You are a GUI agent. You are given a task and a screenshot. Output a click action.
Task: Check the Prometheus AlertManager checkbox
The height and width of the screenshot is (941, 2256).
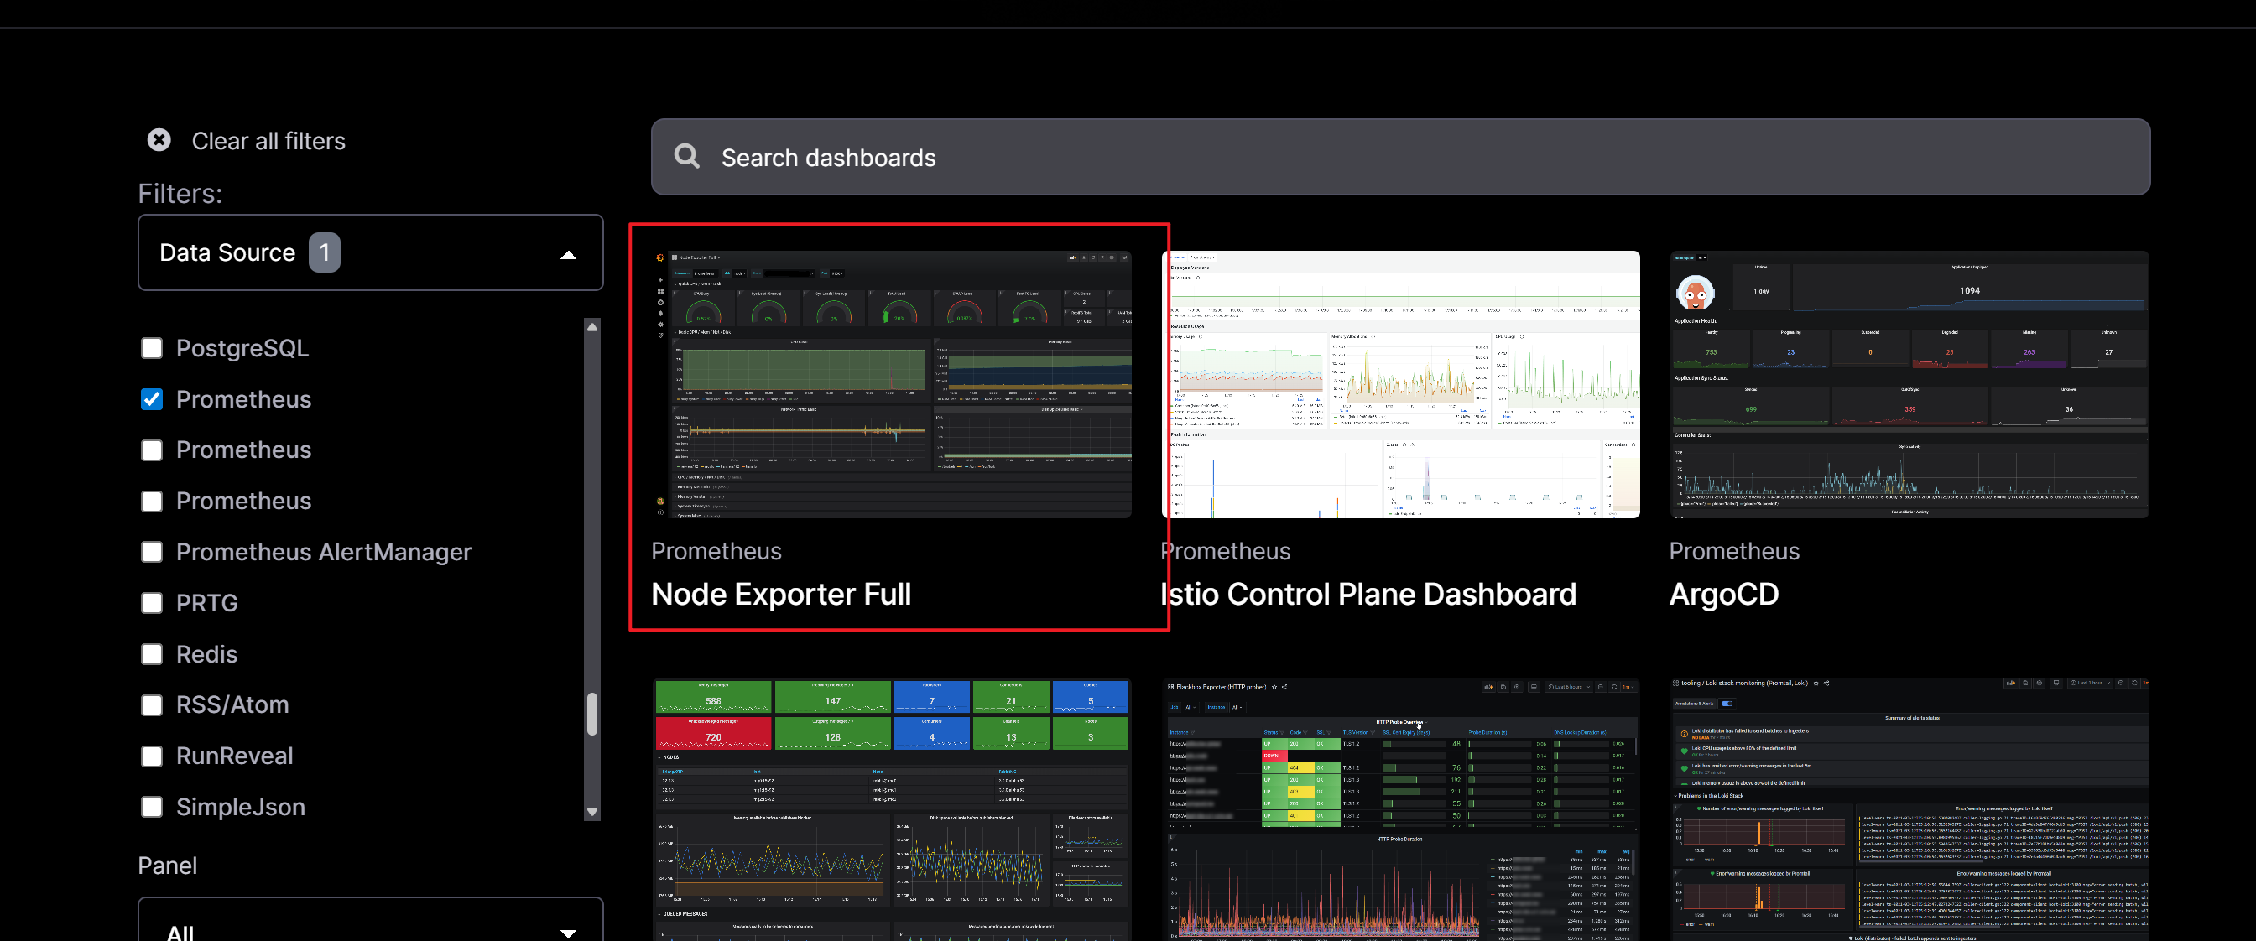pos(152,553)
